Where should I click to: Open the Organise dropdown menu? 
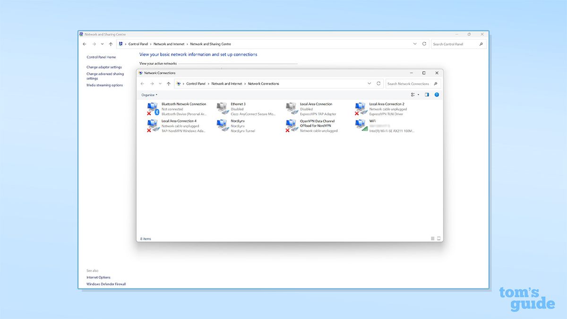(x=148, y=95)
